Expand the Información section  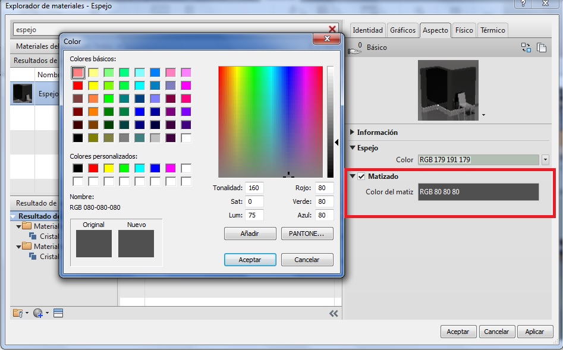click(353, 133)
